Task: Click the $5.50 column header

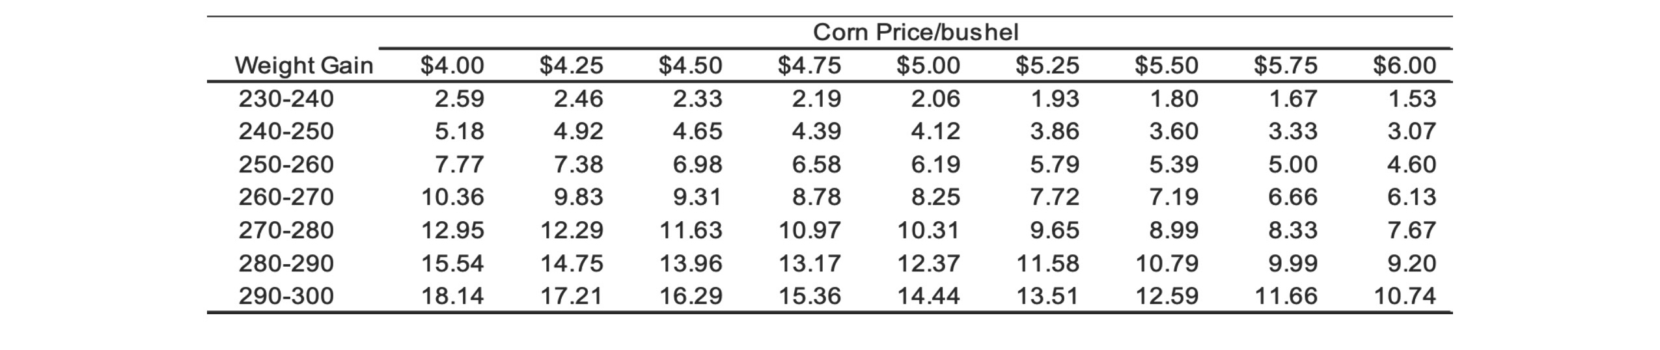Action: point(1166,66)
